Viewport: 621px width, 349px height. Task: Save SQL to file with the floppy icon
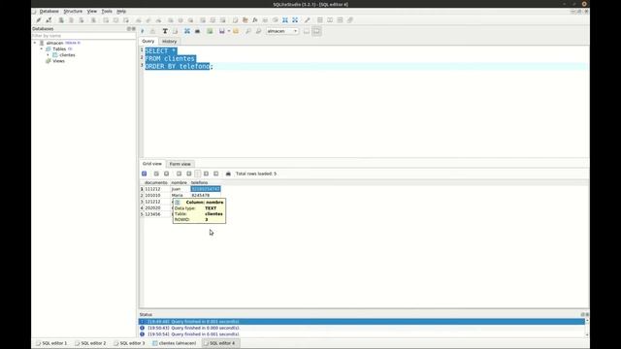point(222,31)
